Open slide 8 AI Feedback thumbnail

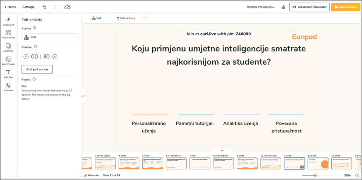(223, 163)
